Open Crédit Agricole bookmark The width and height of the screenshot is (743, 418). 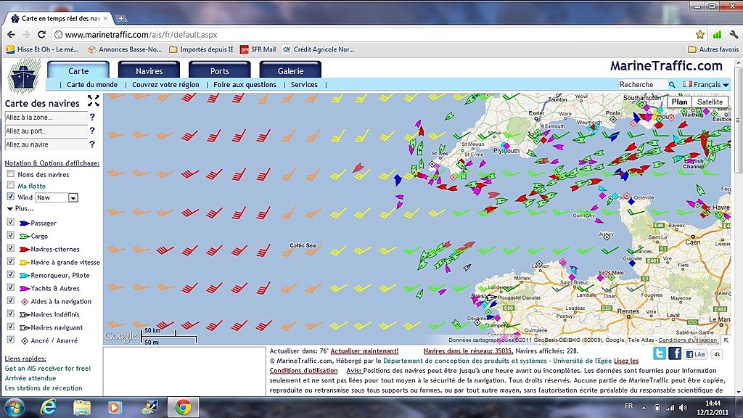[x=319, y=49]
